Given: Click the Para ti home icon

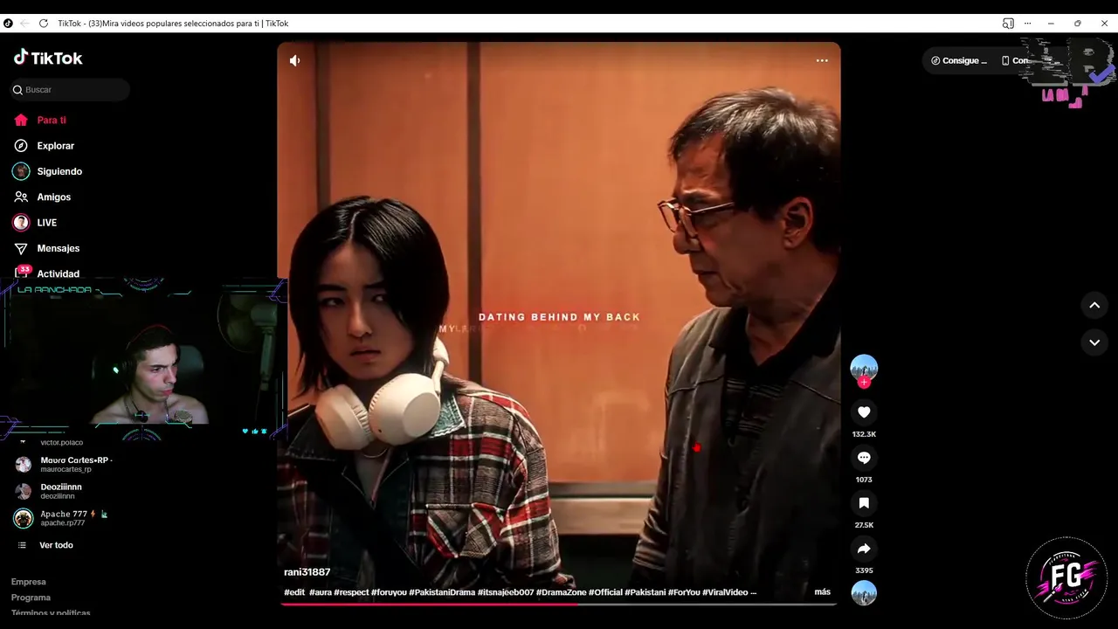Looking at the screenshot, I should click(x=21, y=121).
